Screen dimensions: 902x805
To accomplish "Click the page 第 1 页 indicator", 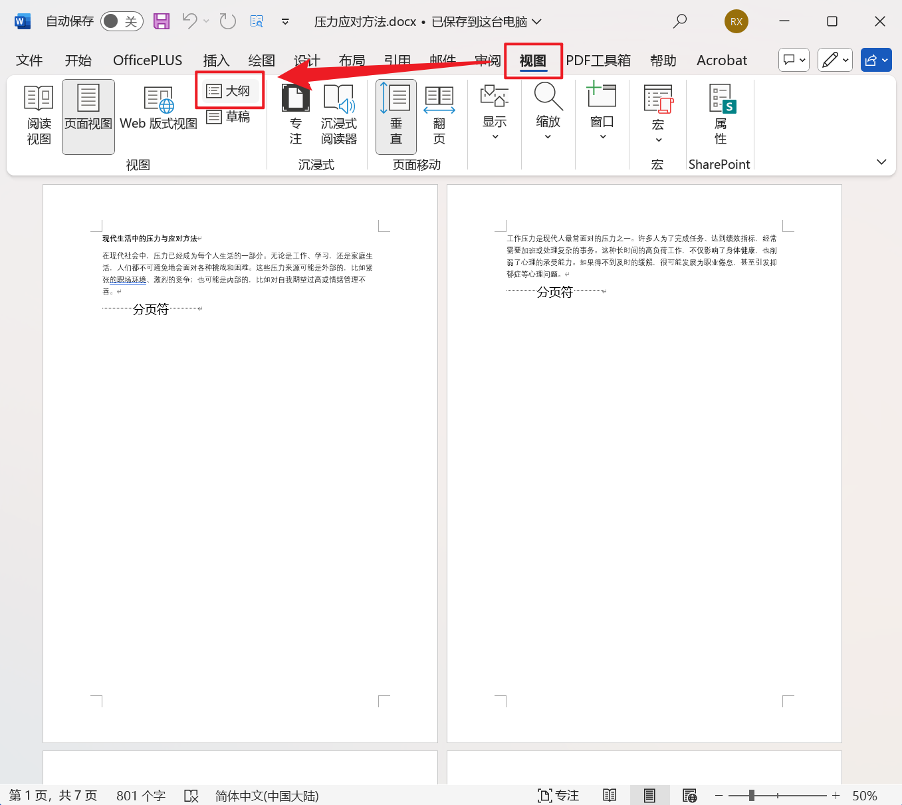I will pyautogui.click(x=53, y=795).
